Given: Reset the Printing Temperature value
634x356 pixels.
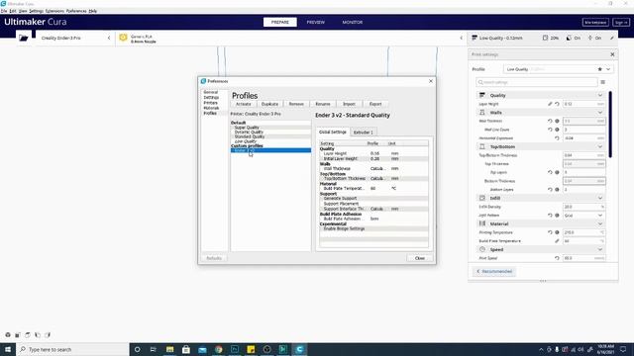Looking at the screenshot, I should tap(550, 232).
